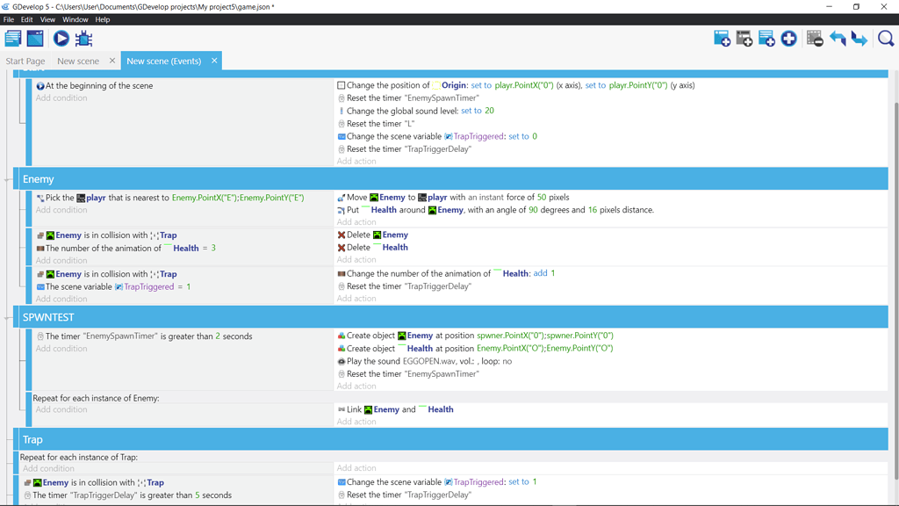Delete the selected events
899x506 pixels.
[814, 38]
